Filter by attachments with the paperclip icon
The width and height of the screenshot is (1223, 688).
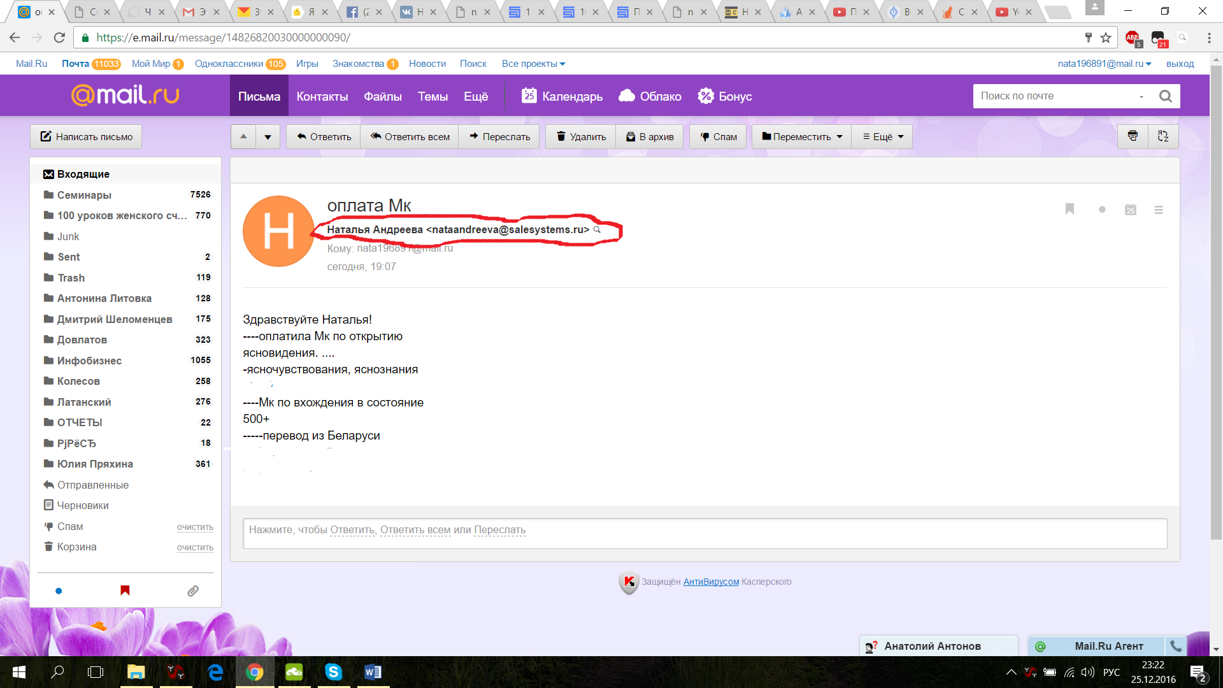(192, 591)
